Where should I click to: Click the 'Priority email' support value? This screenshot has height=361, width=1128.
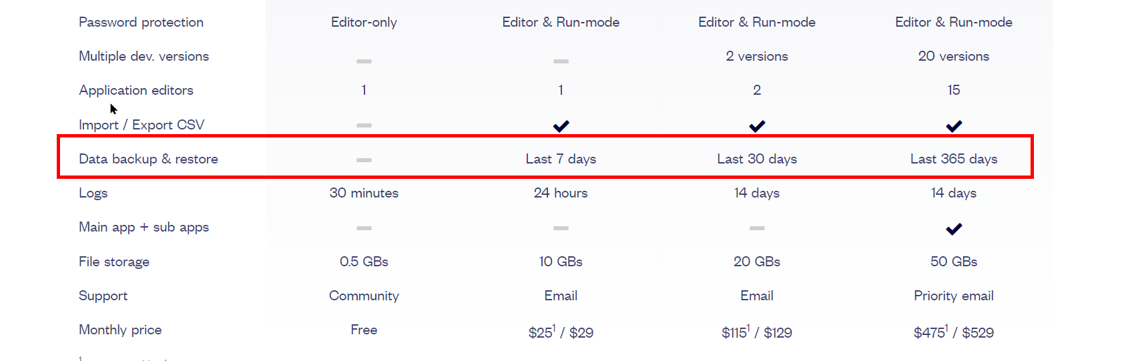[x=954, y=296]
